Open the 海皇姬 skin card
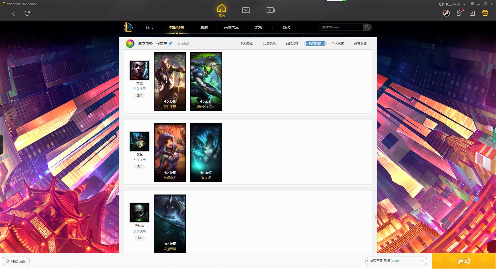 tap(206, 153)
